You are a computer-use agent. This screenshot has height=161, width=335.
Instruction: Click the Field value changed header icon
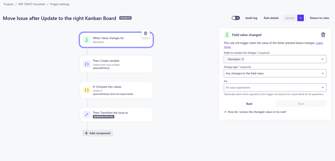227,35
